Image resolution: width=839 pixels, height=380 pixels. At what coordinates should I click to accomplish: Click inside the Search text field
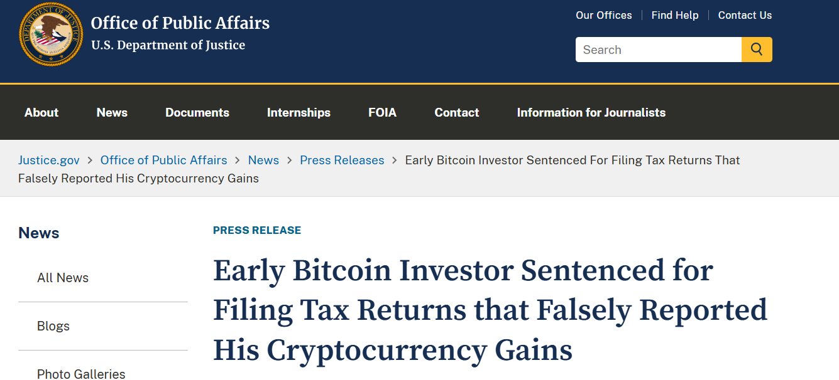[659, 50]
